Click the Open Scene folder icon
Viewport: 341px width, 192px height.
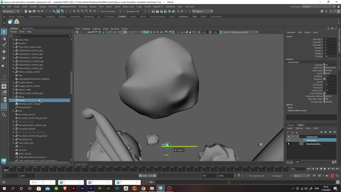click(x=30, y=11)
